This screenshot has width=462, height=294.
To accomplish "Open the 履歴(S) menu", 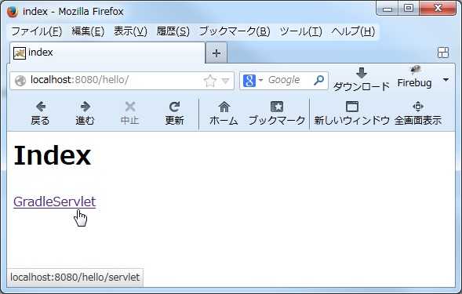I will click(x=173, y=31).
